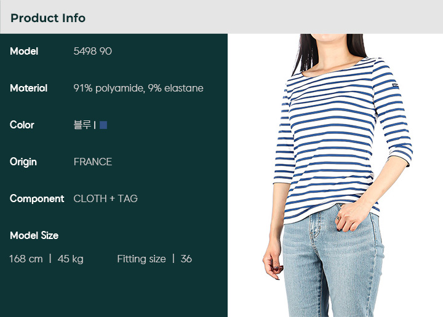Screen dimensions: 443x317
Task: Click the small logo patch on sleeve
Action: (x=395, y=86)
